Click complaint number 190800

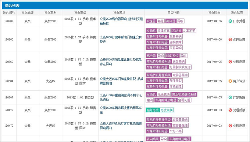point(9,40)
